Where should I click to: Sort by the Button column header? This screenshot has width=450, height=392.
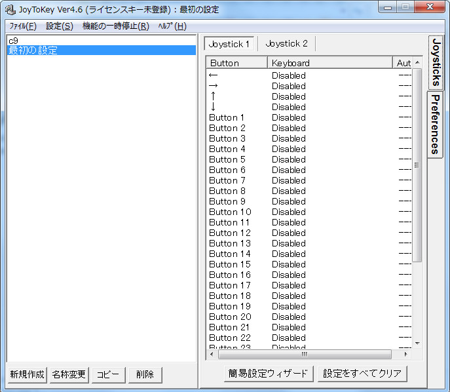point(237,63)
